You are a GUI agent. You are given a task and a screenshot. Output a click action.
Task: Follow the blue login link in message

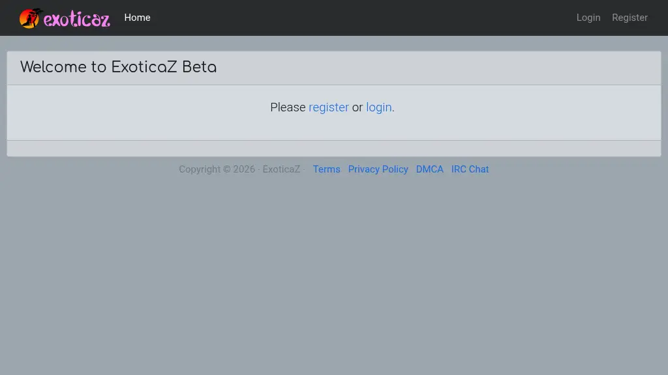point(378,107)
